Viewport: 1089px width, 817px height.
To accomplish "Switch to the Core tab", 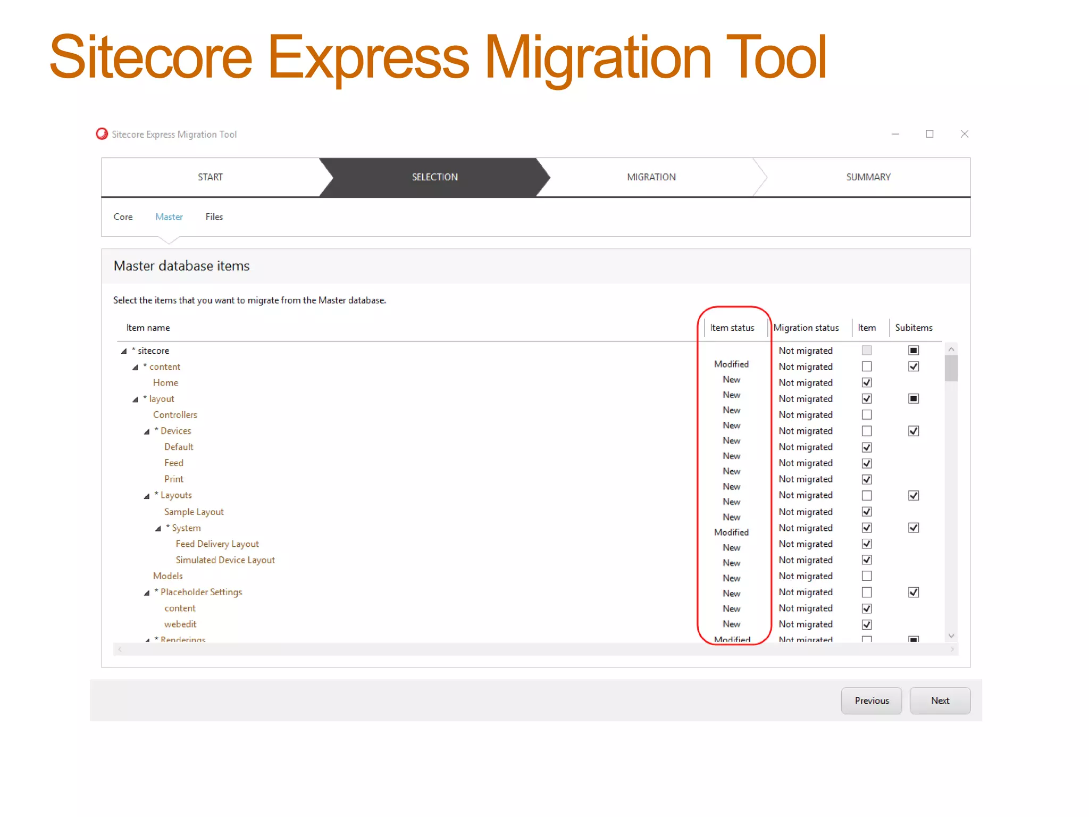I will [x=123, y=216].
